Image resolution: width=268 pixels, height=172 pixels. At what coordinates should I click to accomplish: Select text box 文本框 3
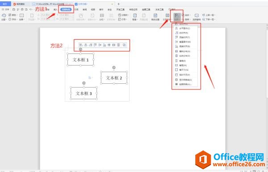click(84, 93)
